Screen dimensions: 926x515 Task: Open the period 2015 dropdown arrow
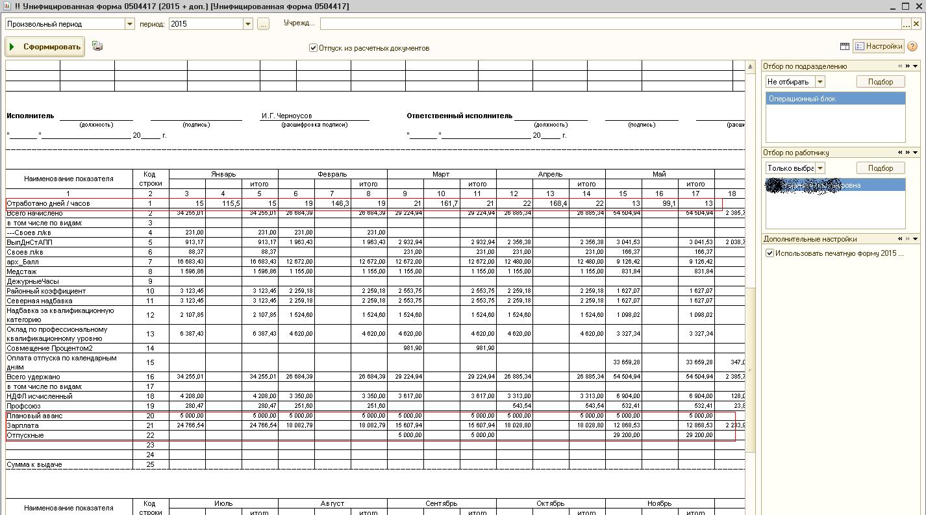(247, 24)
